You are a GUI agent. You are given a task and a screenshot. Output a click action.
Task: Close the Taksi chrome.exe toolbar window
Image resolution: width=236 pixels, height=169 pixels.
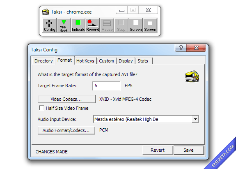tap(148, 10)
